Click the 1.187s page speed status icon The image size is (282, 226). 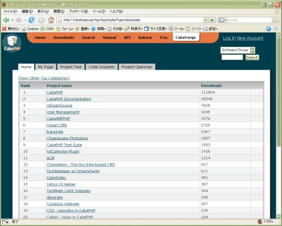coord(266,221)
